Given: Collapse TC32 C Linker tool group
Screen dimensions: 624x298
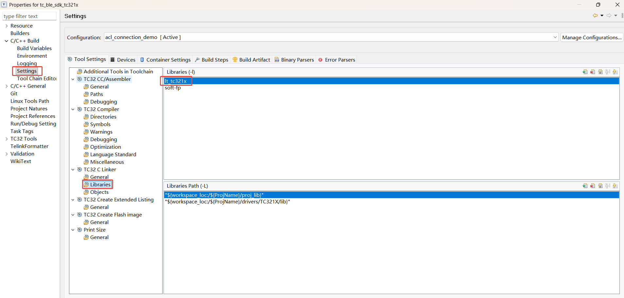Looking at the screenshot, I should pyautogui.click(x=73, y=170).
